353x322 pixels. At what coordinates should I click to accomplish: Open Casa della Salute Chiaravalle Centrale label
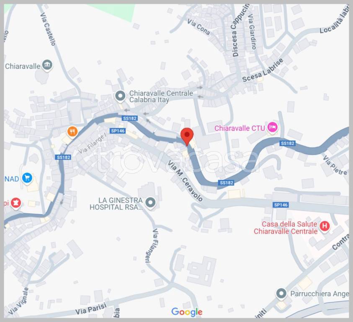[286, 228]
